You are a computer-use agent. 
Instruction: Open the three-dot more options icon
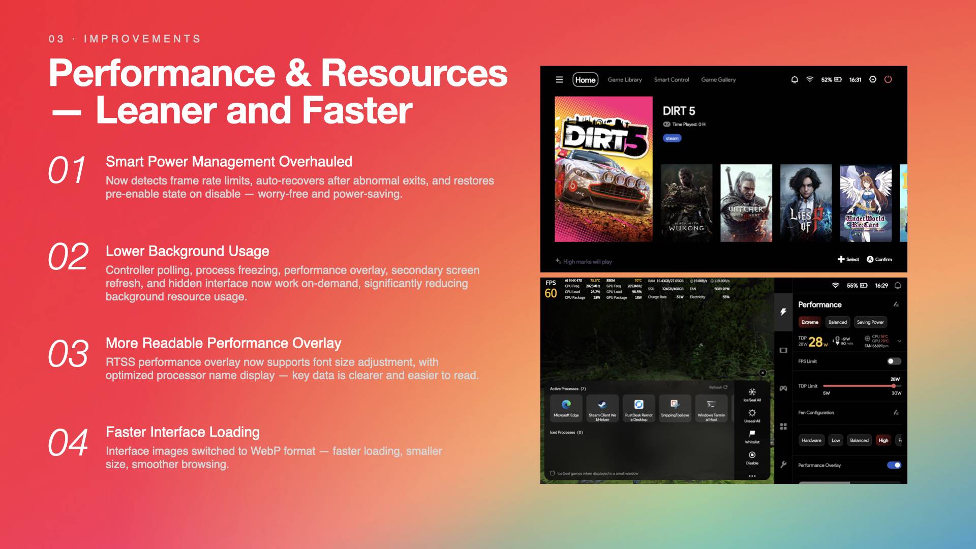(752, 476)
